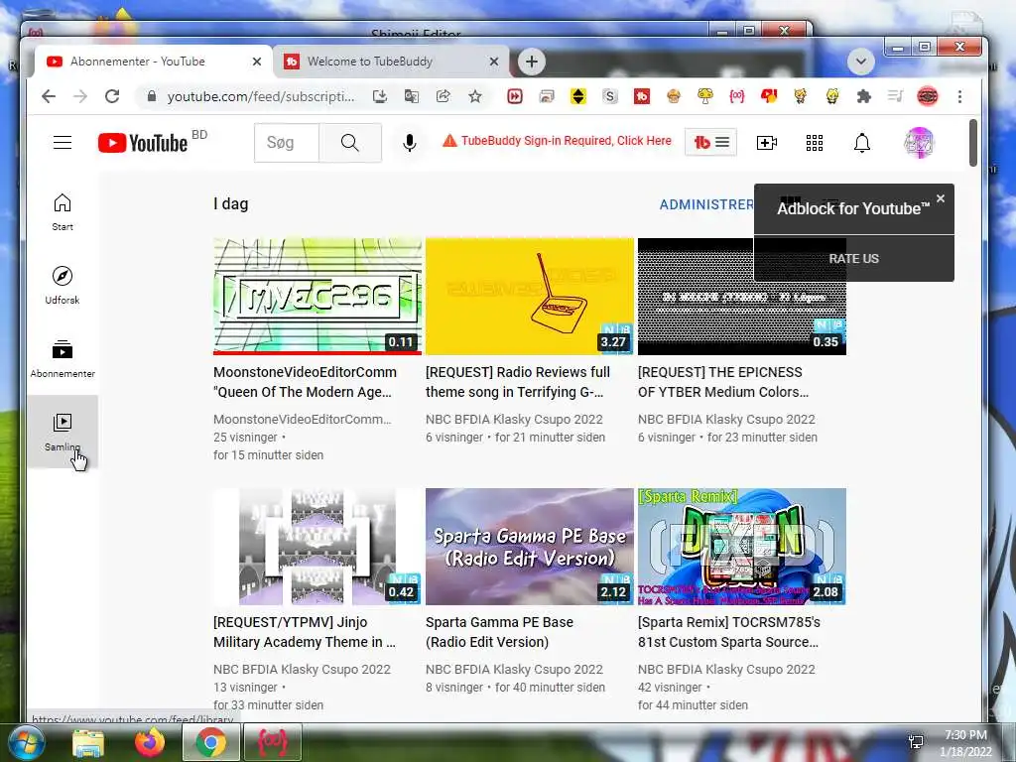
Task: Open the notifications bell
Action: (862, 143)
